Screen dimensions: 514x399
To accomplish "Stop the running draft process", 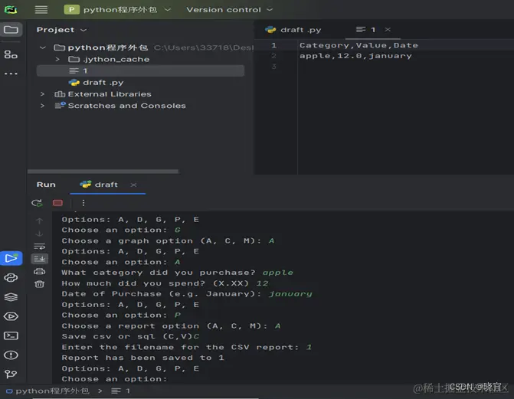I will point(57,203).
